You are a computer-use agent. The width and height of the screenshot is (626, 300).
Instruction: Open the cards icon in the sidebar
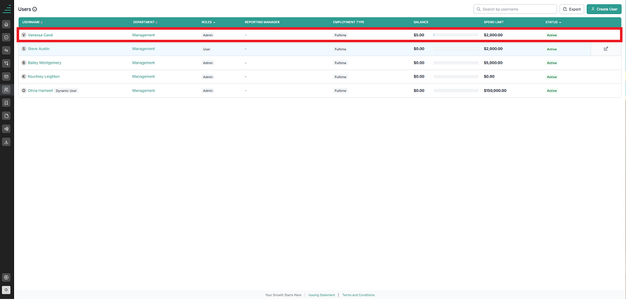[x=6, y=77]
